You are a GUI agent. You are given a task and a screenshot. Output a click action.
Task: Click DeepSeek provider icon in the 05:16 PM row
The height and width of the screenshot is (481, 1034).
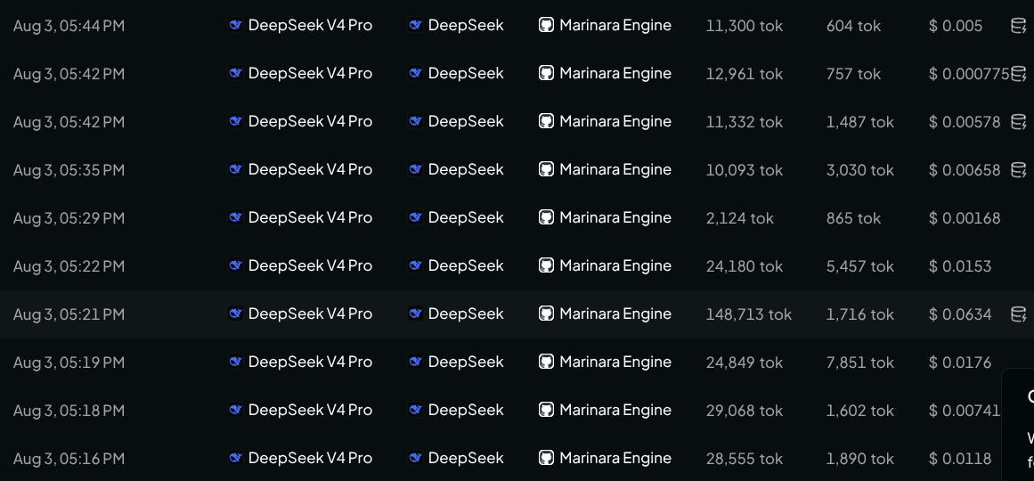(415, 459)
